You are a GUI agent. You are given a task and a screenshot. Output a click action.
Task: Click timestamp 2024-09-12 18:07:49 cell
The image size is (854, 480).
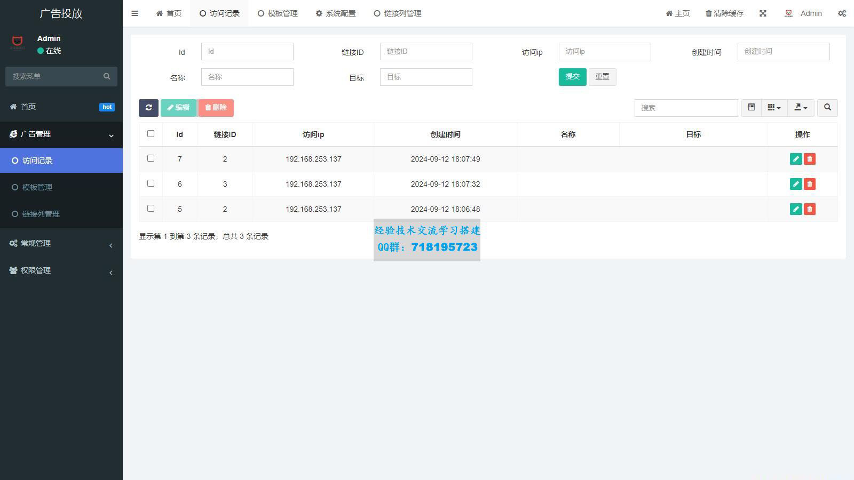(445, 159)
